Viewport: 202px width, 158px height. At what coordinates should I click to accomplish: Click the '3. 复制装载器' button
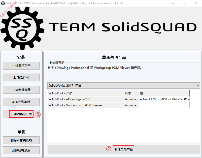(21, 90)
